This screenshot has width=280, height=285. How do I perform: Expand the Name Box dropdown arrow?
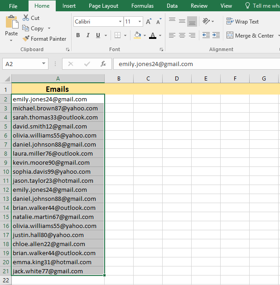click(x=43, y=64)
